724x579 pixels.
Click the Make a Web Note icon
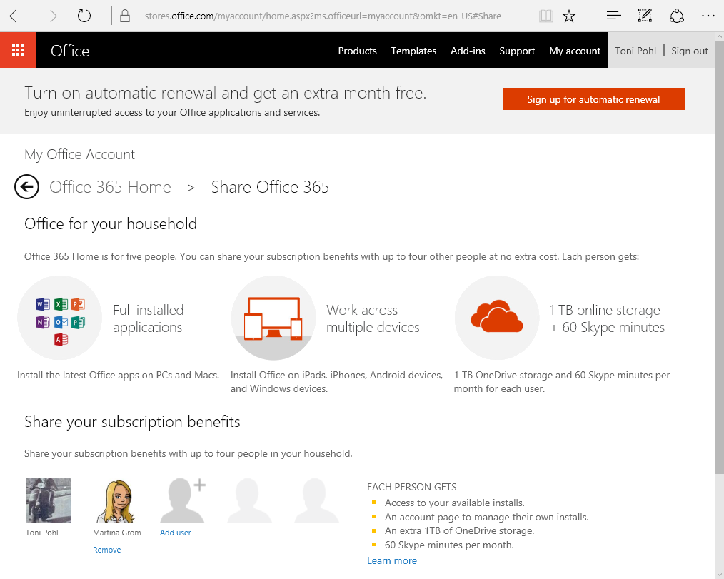tap(645, 16)
